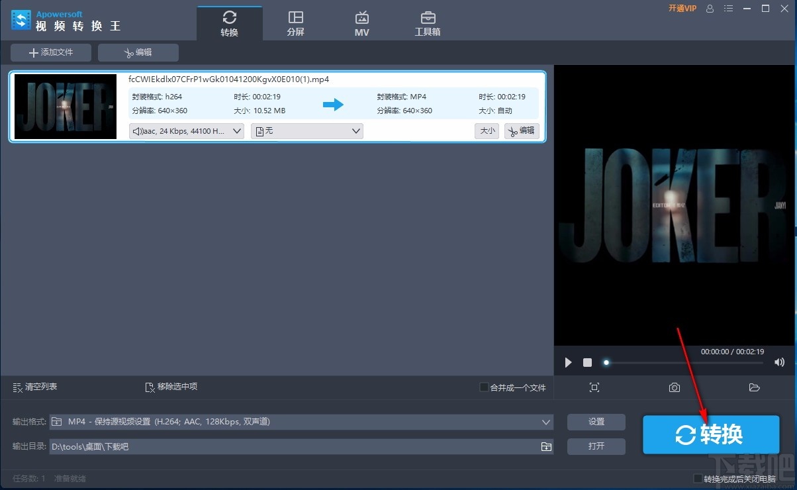Start conversion with the 转换 button

pyautogui.click(x=711, y=435)
